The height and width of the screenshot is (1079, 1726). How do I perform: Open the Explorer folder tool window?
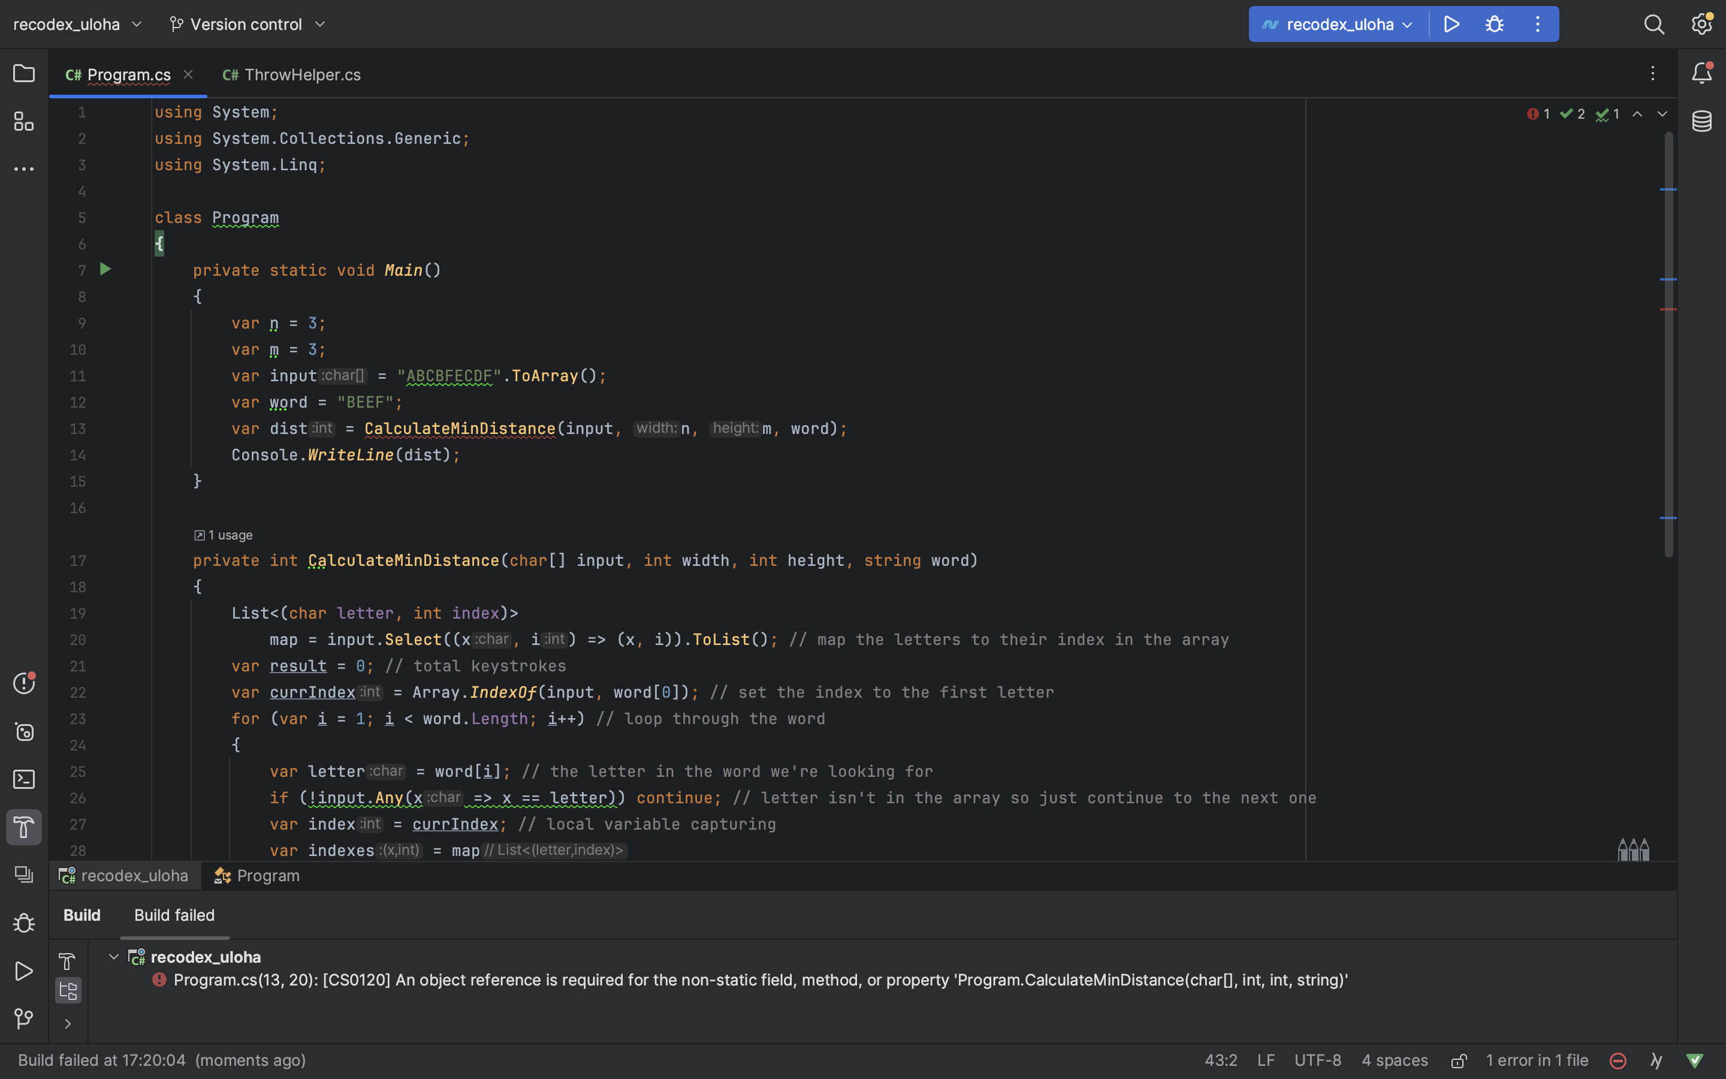tap(23, 74)
